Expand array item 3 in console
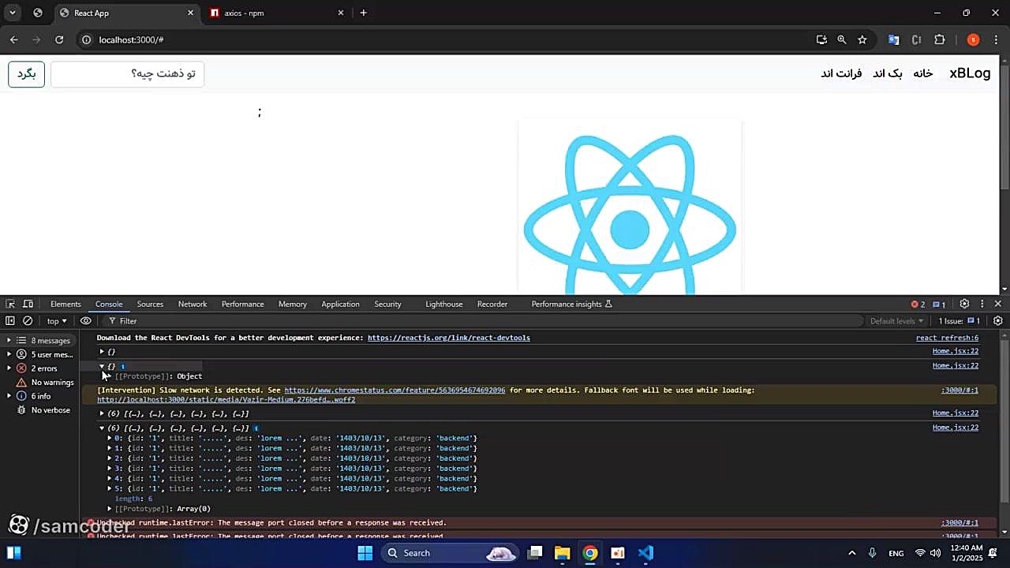 coord(110,469)
